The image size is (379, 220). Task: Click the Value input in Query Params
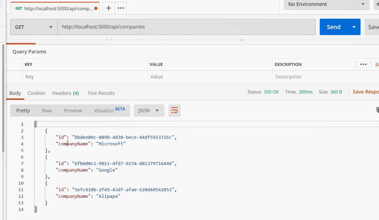pos(210,77)
